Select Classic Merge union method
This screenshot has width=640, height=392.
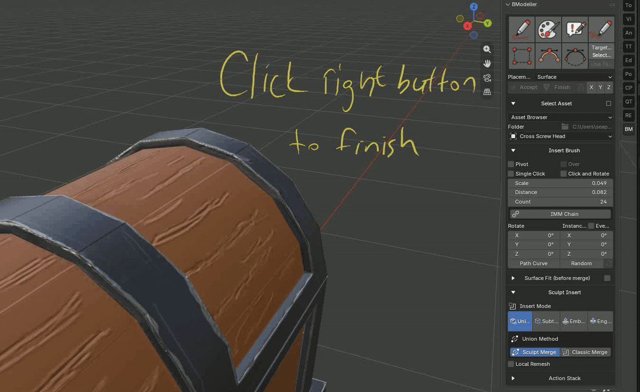585,352
